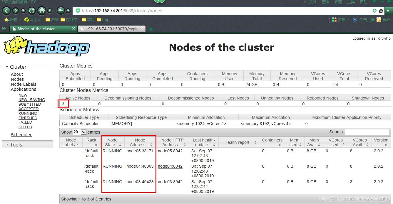Open the Node Labels link
This screenshot has height=204, width=393.
[24, 84]
